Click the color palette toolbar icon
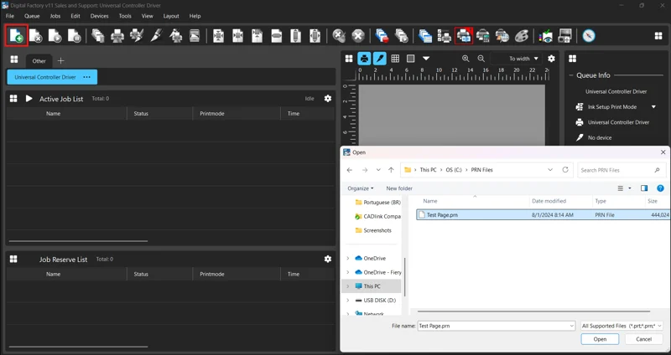The height and width of the screenshot is (355, 671). point(522,36)
